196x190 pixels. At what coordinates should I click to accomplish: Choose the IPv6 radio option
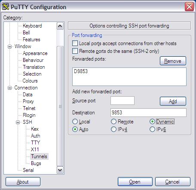152,129
